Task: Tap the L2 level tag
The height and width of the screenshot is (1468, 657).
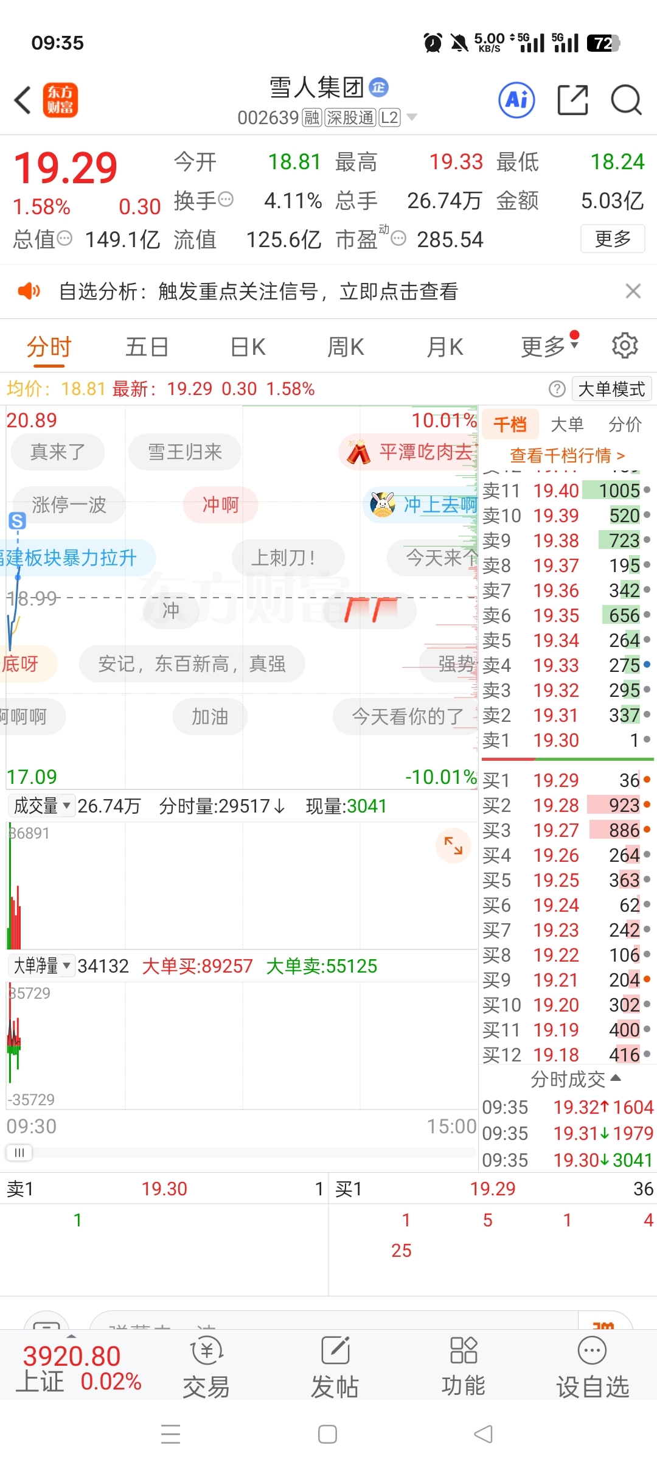Action: [x=390, y=117]
